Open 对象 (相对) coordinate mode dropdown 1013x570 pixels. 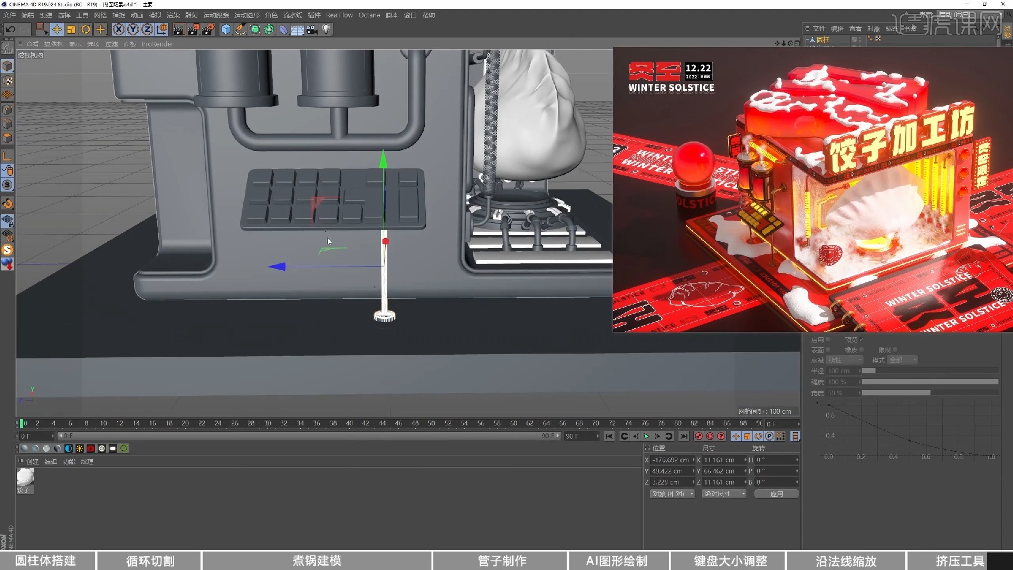pyautogui.click(x=672, y=494)
